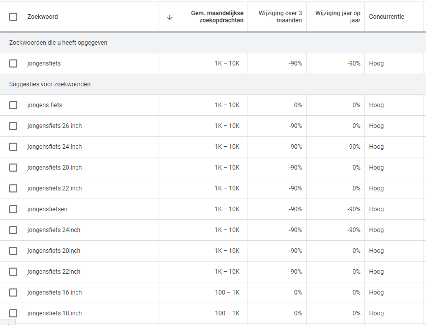Sort by Gem. maandelijkse zoekopdrachten column
This screenshot has height=325, width=426.
217,17
